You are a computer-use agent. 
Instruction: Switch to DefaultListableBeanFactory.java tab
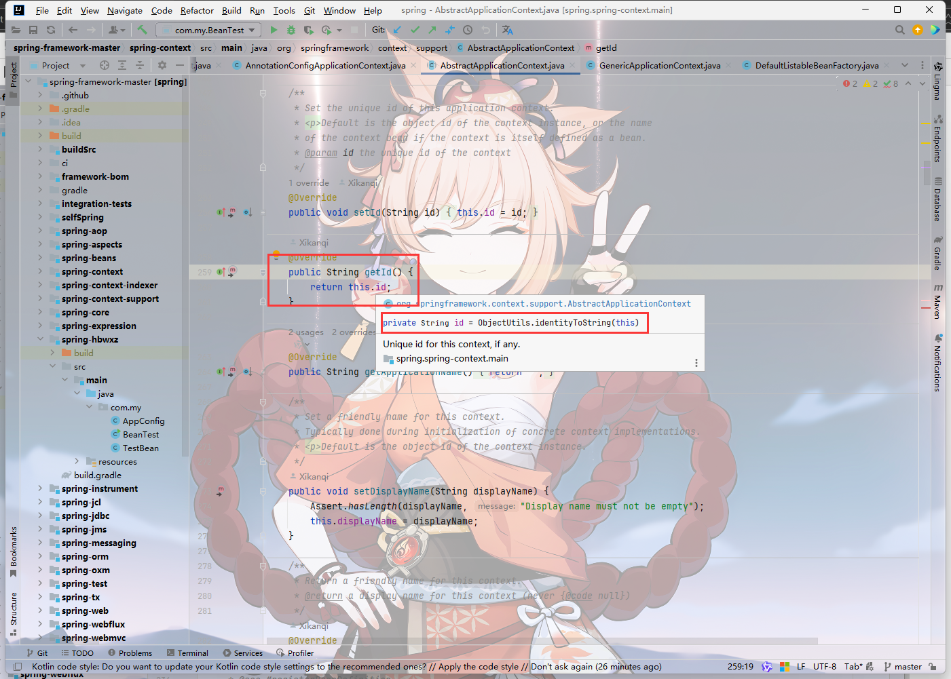pos(817,65)
